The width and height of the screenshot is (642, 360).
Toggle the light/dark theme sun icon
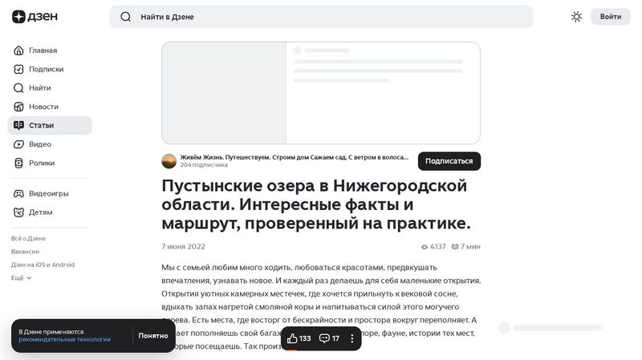pyautogui.click(x=576, y=17)
